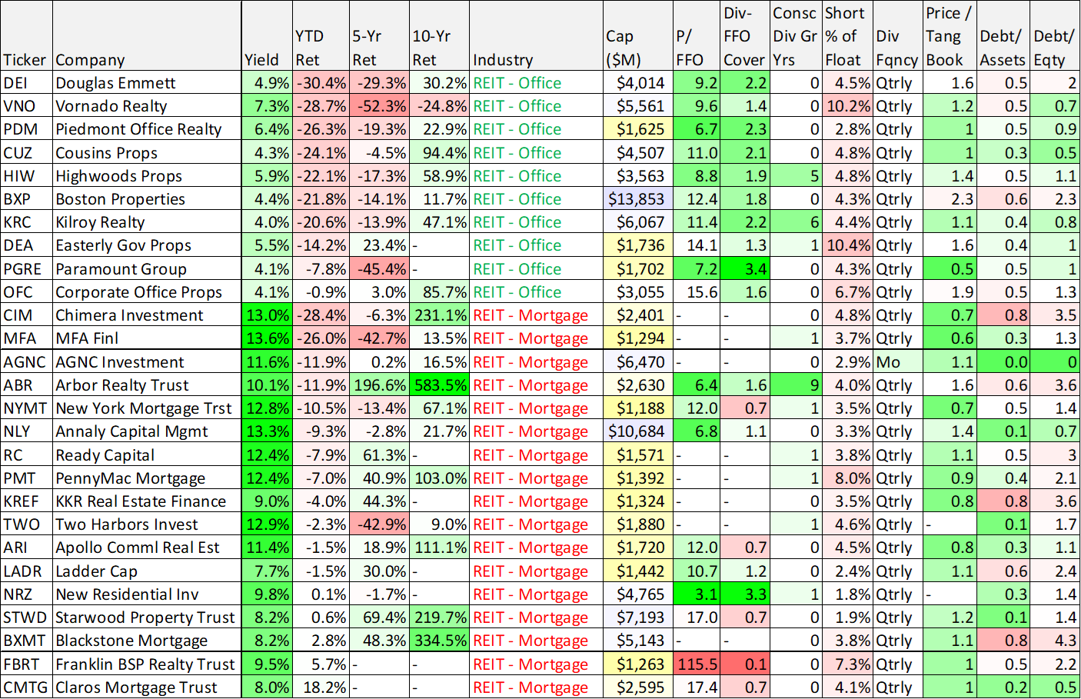
Task: Select Chimera Investment yield 13.0%
Action: [x=267, y=315]
